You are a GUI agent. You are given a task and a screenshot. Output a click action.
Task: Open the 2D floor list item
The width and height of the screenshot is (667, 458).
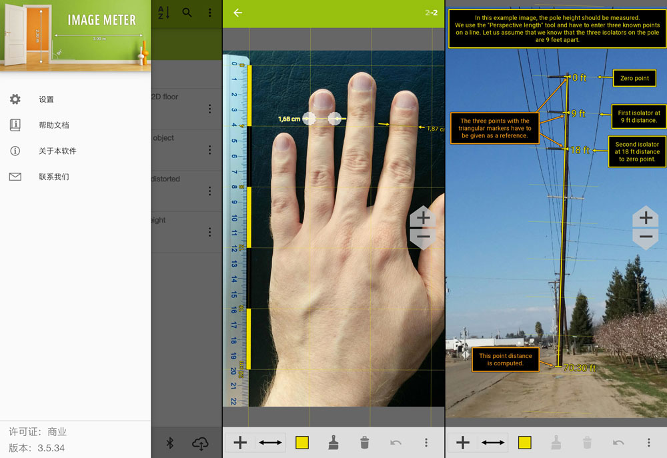pyautogui.click(x=187, y=109)
